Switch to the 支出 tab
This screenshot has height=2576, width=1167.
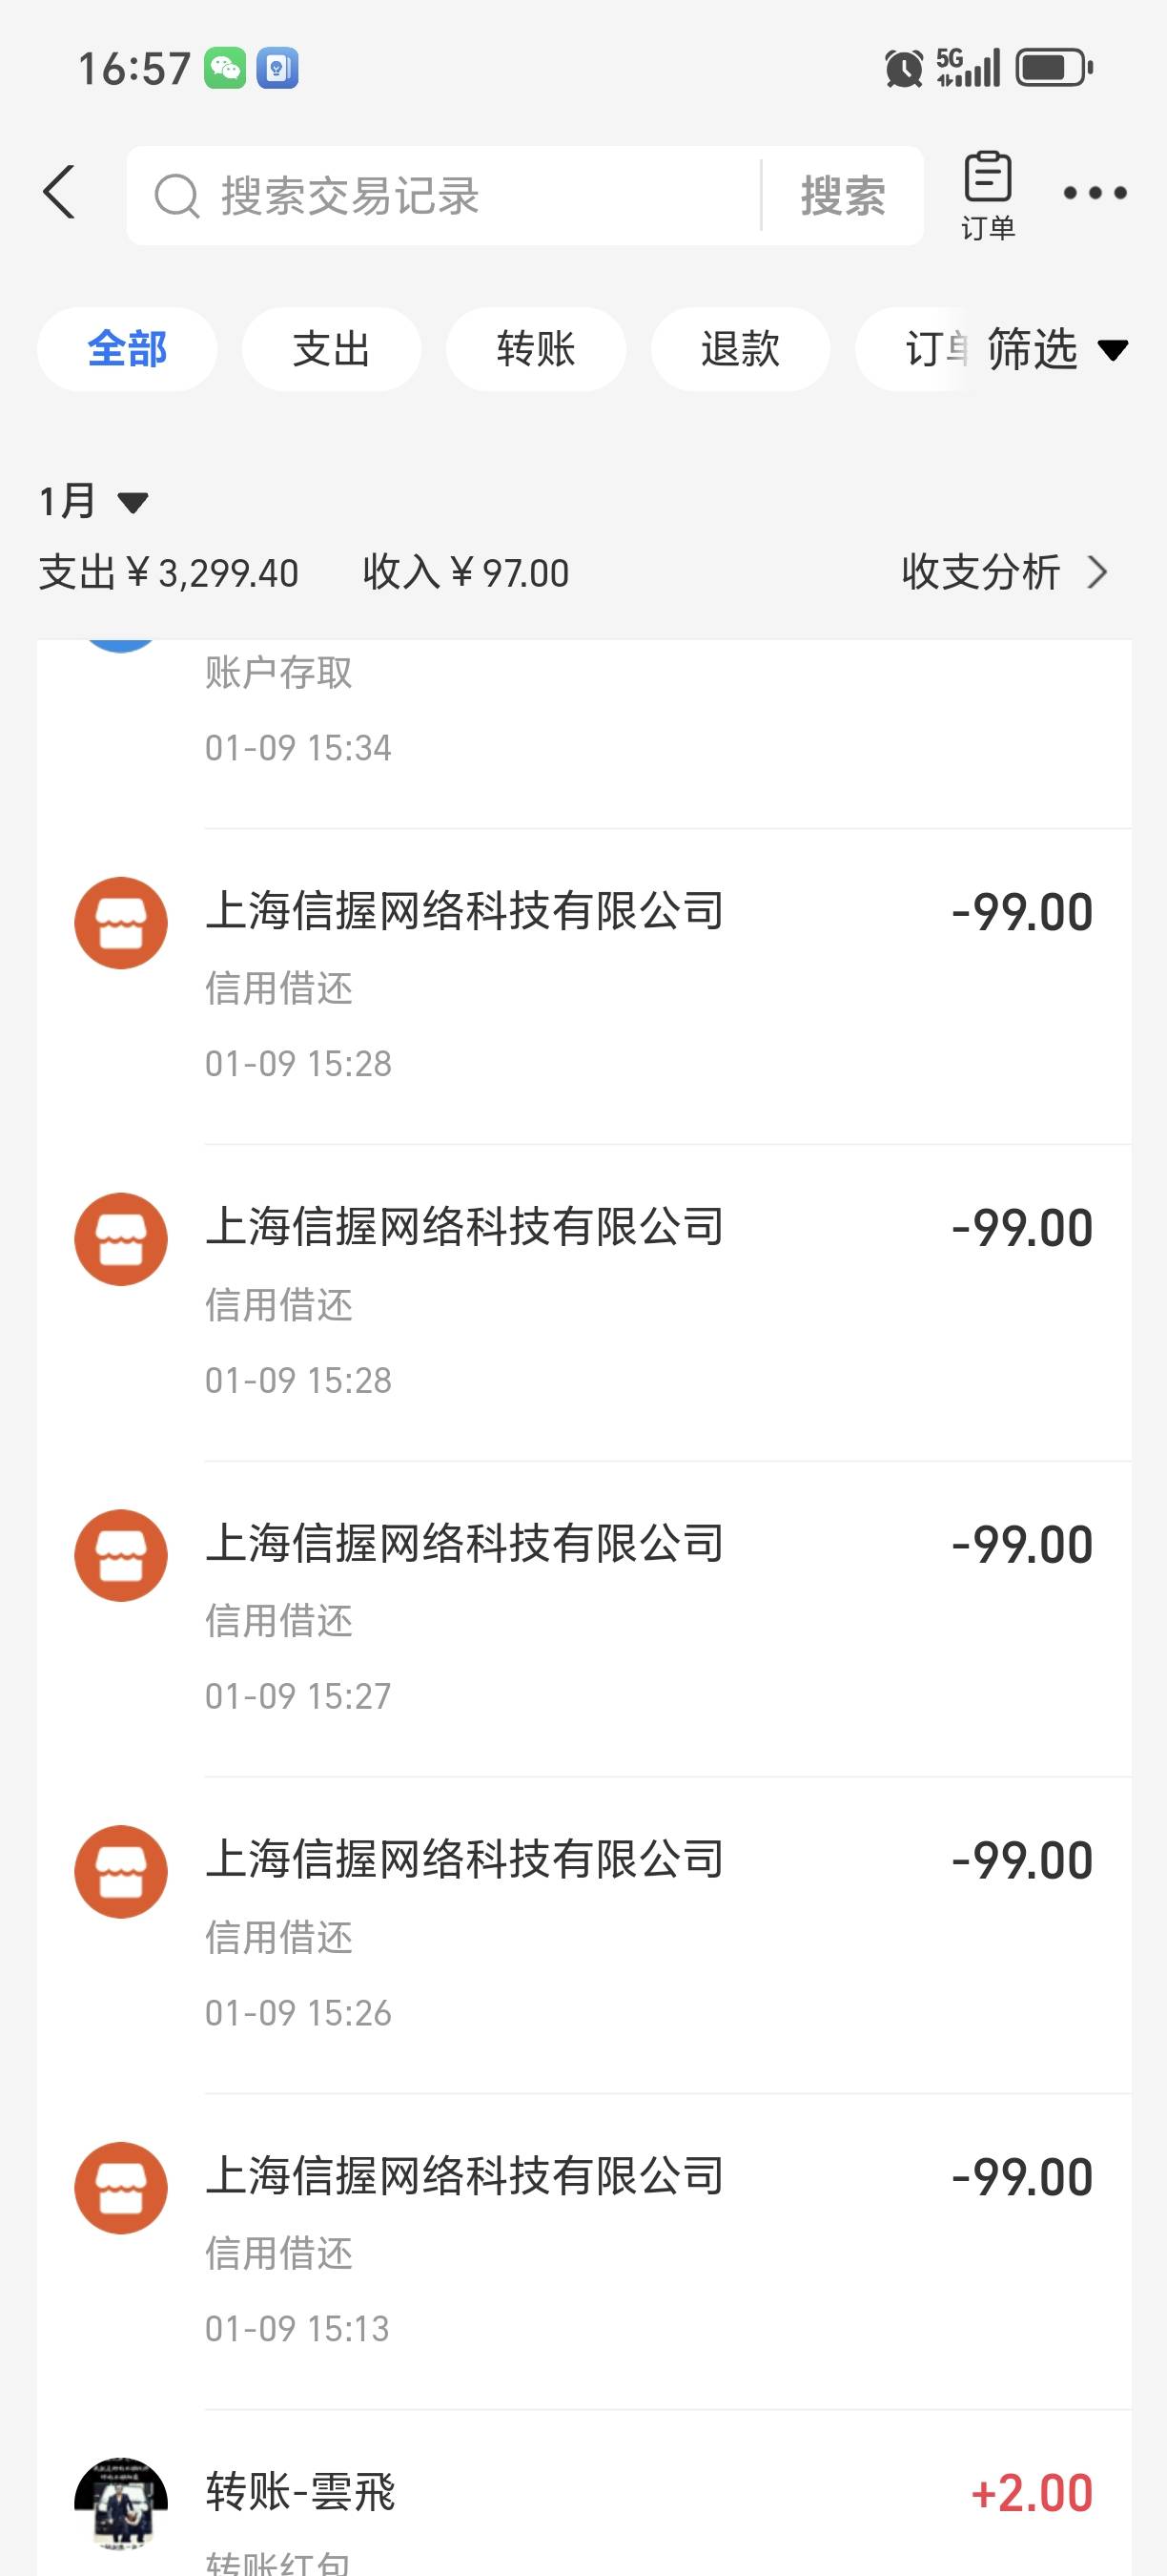point(331,349)
